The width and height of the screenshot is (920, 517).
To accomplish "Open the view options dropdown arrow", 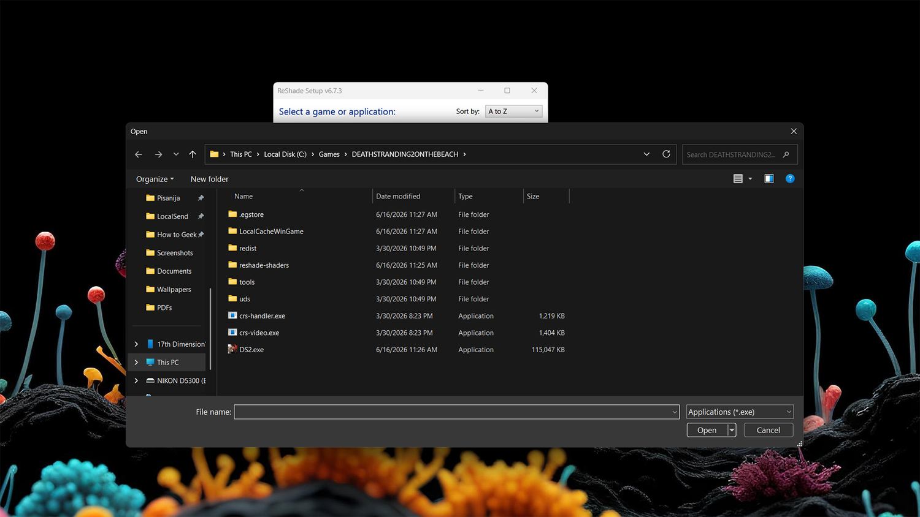I will click(x=750, y=179).
